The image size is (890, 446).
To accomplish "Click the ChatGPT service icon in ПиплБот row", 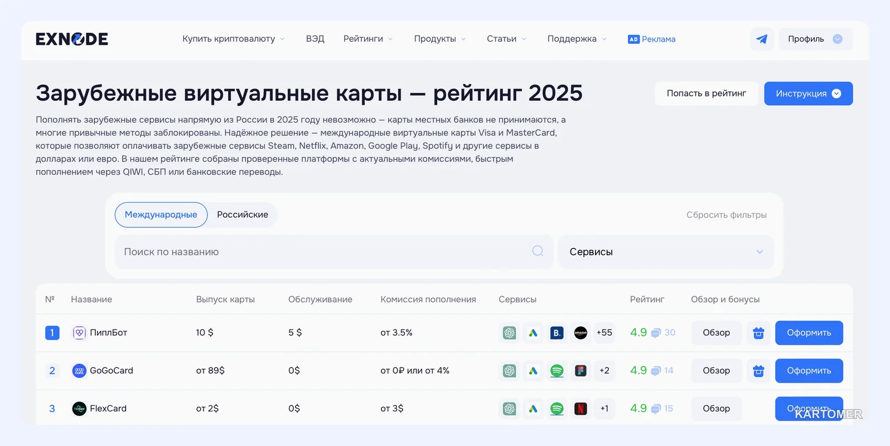I will coord(509,333).
